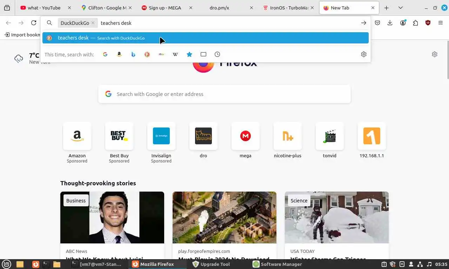
Task: Personalize new tab with gear icon
Action: click(435, 54)
